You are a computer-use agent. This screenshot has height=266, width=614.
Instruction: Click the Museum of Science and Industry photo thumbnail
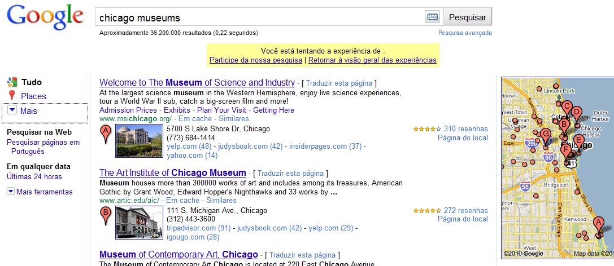[139, 141]
